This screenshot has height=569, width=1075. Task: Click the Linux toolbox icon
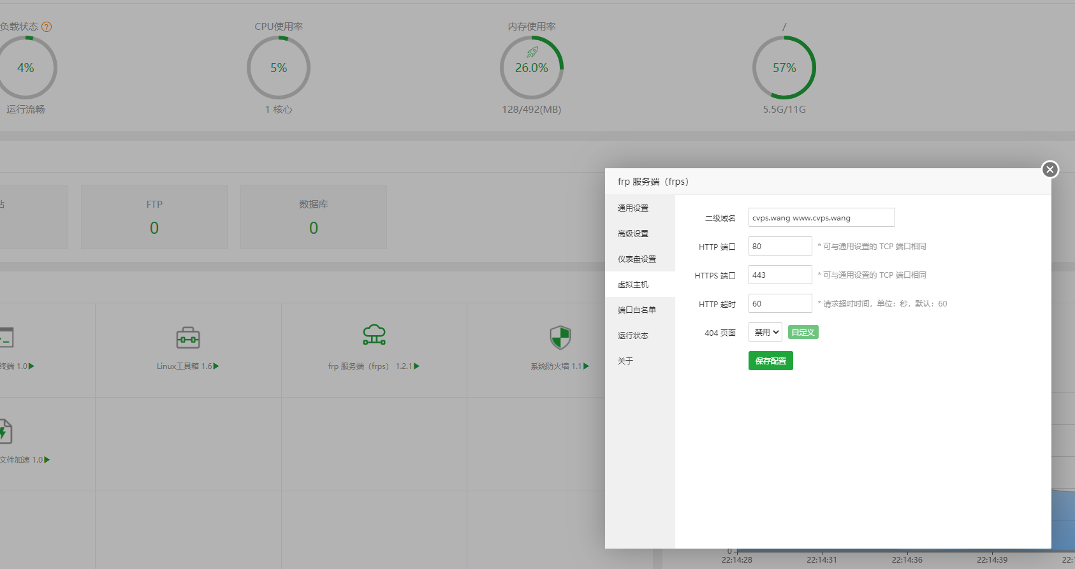coord(187,338)
